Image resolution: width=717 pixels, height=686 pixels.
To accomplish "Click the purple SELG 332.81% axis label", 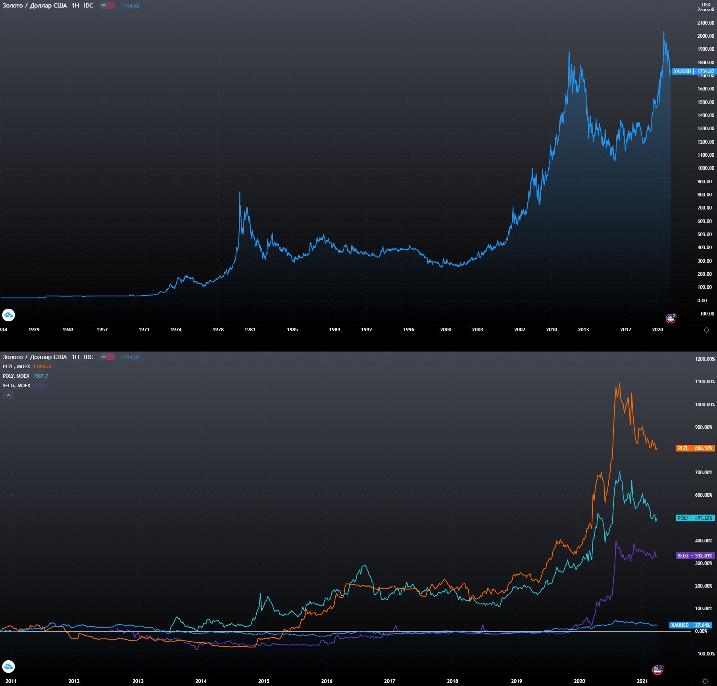I will [695, 556].
